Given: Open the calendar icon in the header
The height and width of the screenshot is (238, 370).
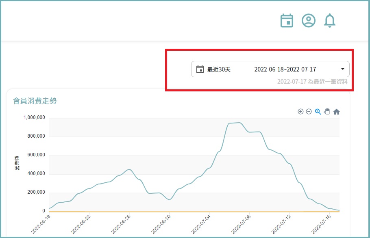Looking at the screenshot, I should pyautogui.click(x=287, y=21).
